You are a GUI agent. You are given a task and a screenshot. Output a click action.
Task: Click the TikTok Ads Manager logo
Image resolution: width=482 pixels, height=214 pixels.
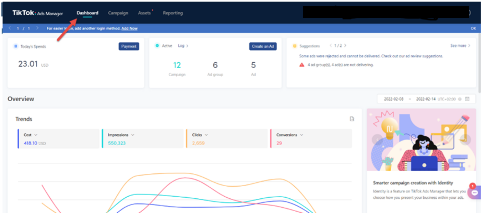pos(38,13)
